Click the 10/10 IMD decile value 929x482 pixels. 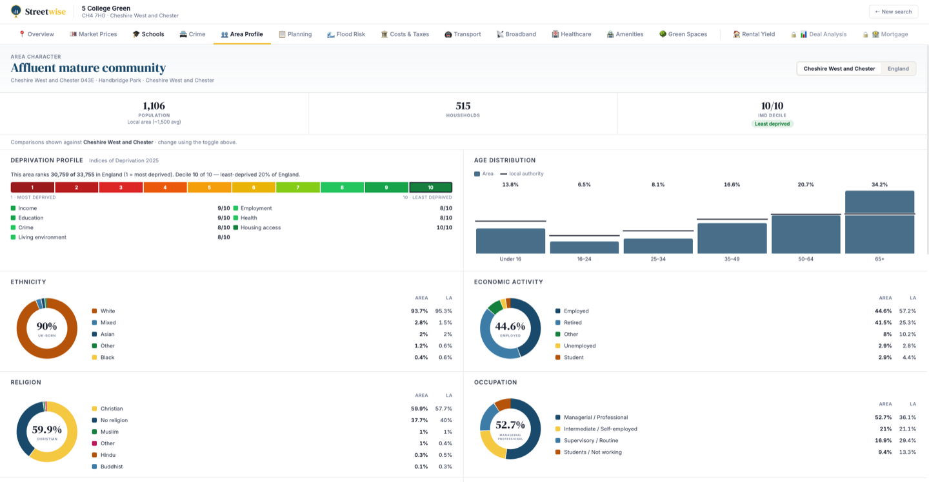click(x=772, y=106)
